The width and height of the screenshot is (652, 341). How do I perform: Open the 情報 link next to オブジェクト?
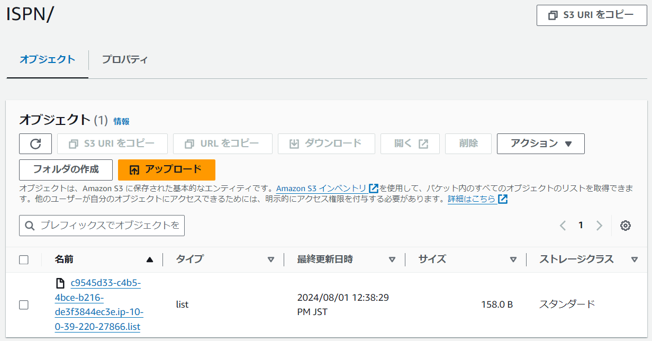pyautogui.click(x=122, y=121)
